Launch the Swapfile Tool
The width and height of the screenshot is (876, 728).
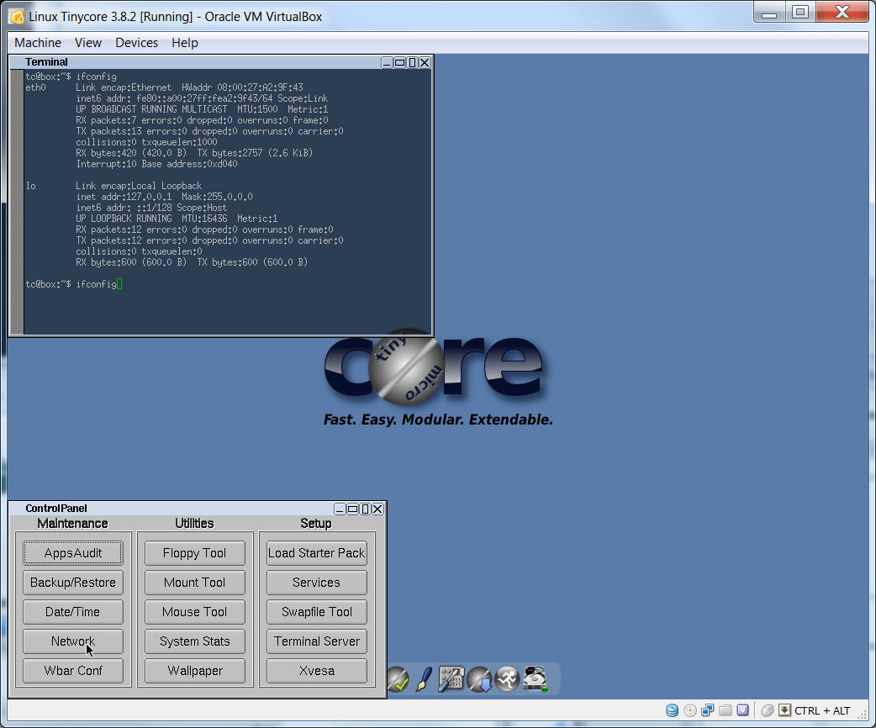[x=317, y=612]
